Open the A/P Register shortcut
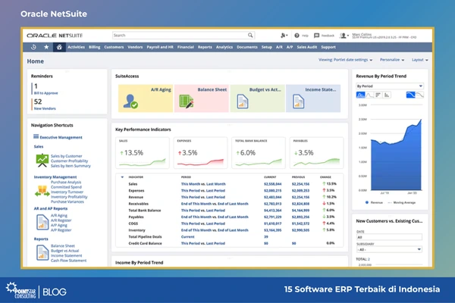This screenshot has height=303, width=455. pyautogui.click(x=61, y=230)
